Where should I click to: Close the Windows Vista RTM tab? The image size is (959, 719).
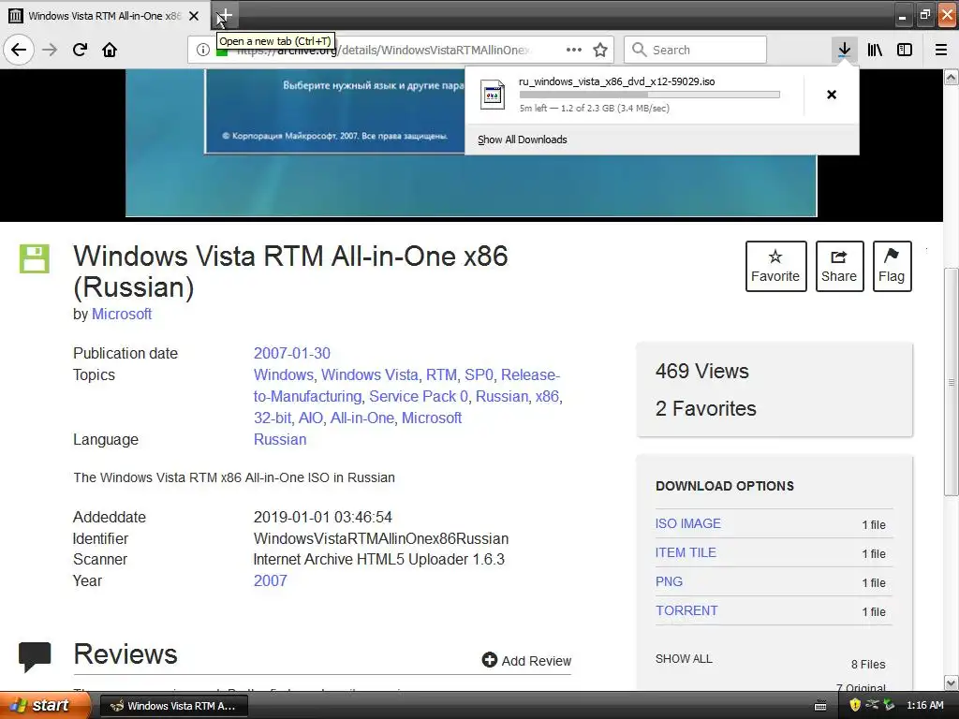coord(193,16)
